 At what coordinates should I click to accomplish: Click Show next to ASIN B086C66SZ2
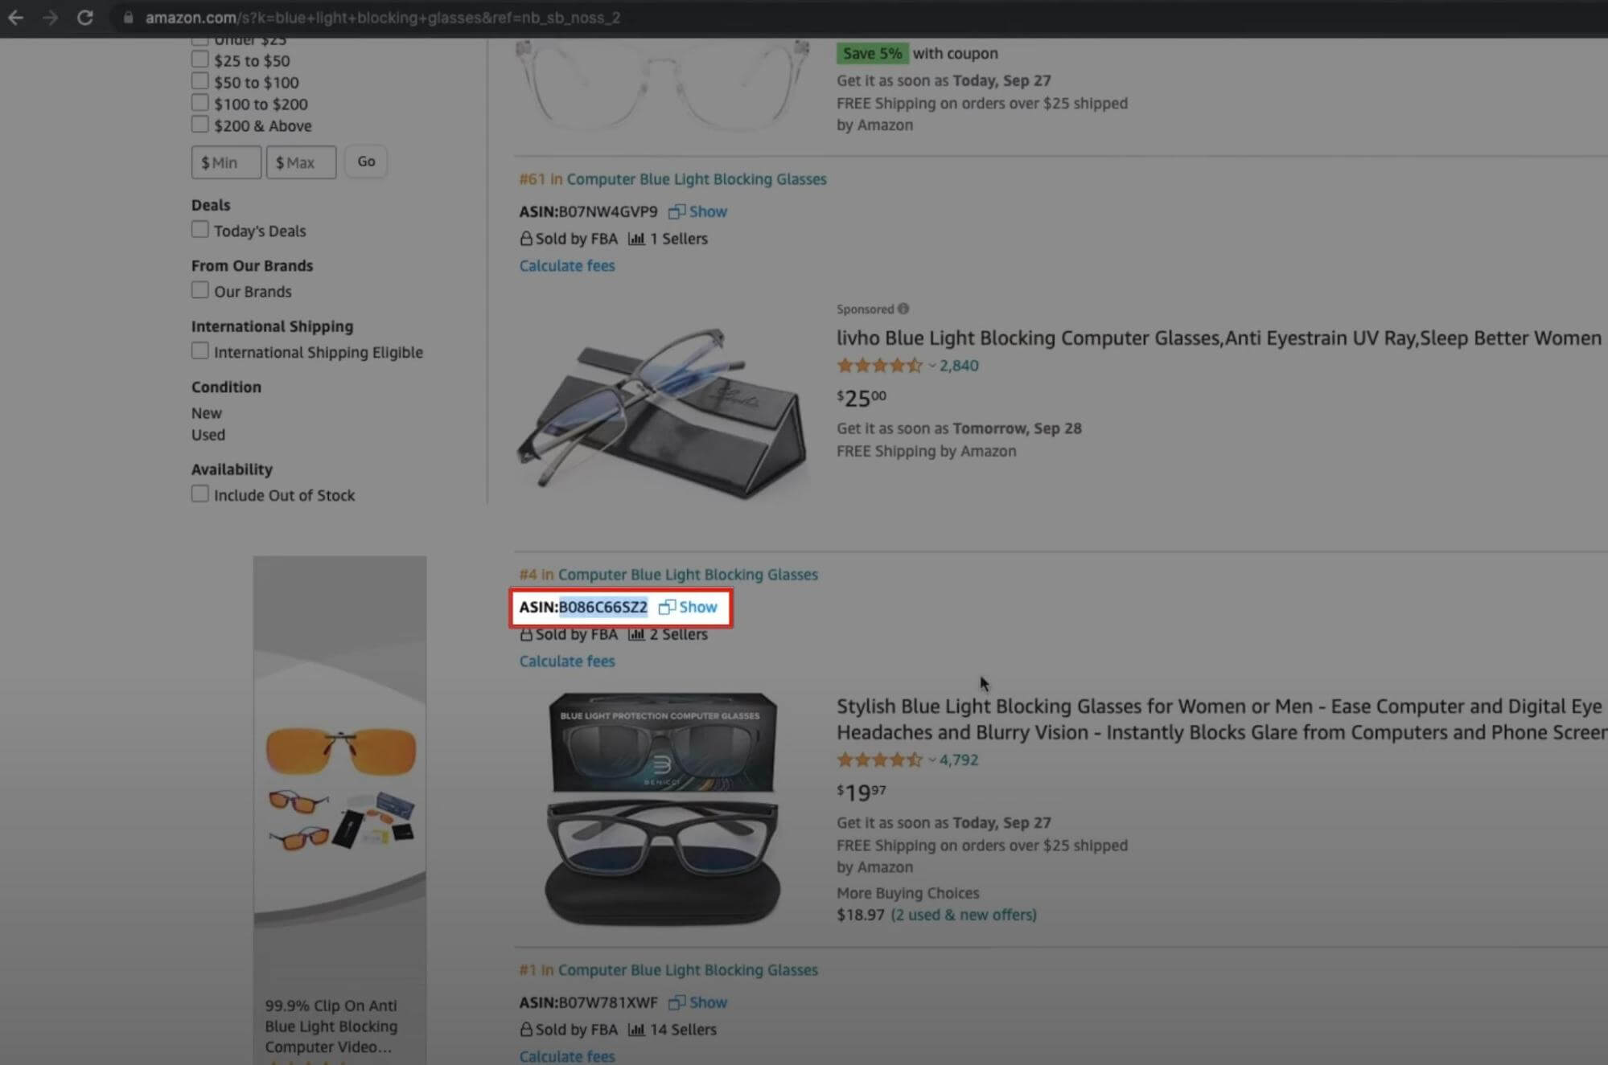pyautogui.click(x=698, y=607)
